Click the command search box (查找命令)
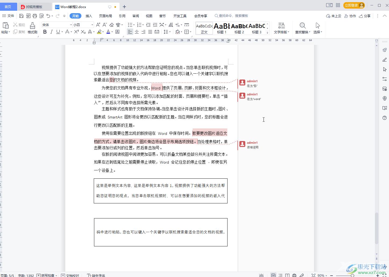 point(231,16)
